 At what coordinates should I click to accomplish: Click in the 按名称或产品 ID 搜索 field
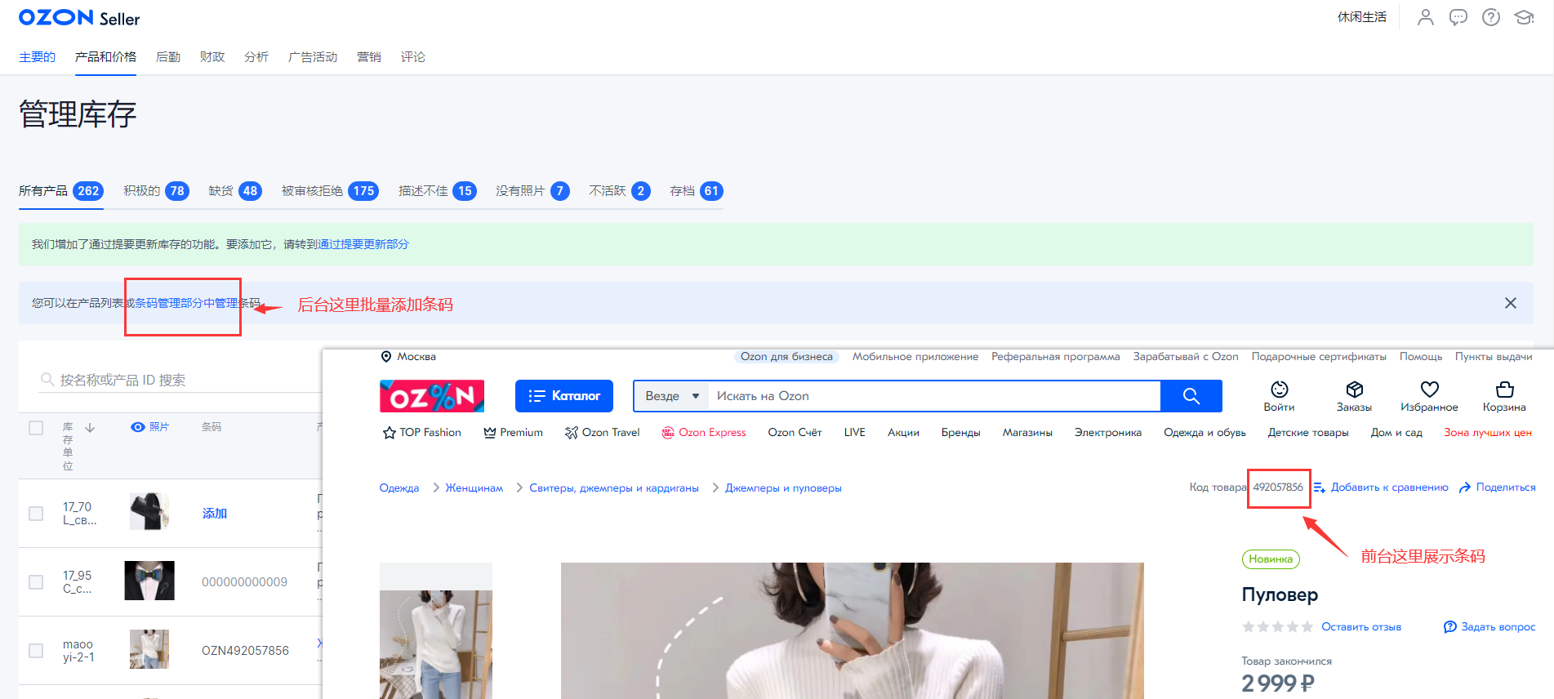point(180,380)
